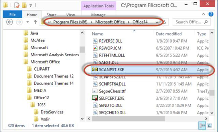Click the horizontal scrollbar thumb

tap(128, 119)
